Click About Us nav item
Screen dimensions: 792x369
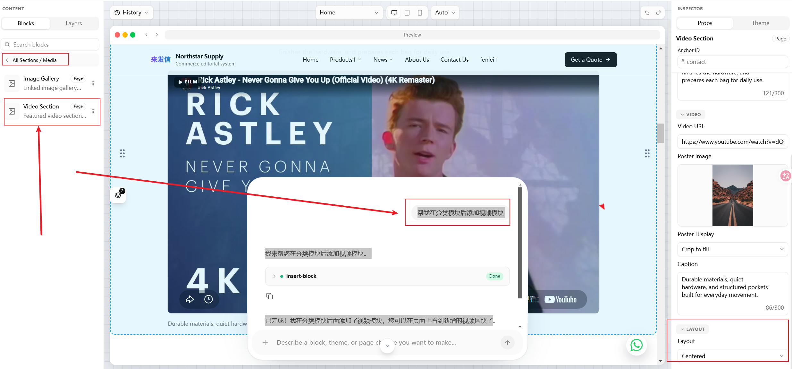(x=417, y=60)
